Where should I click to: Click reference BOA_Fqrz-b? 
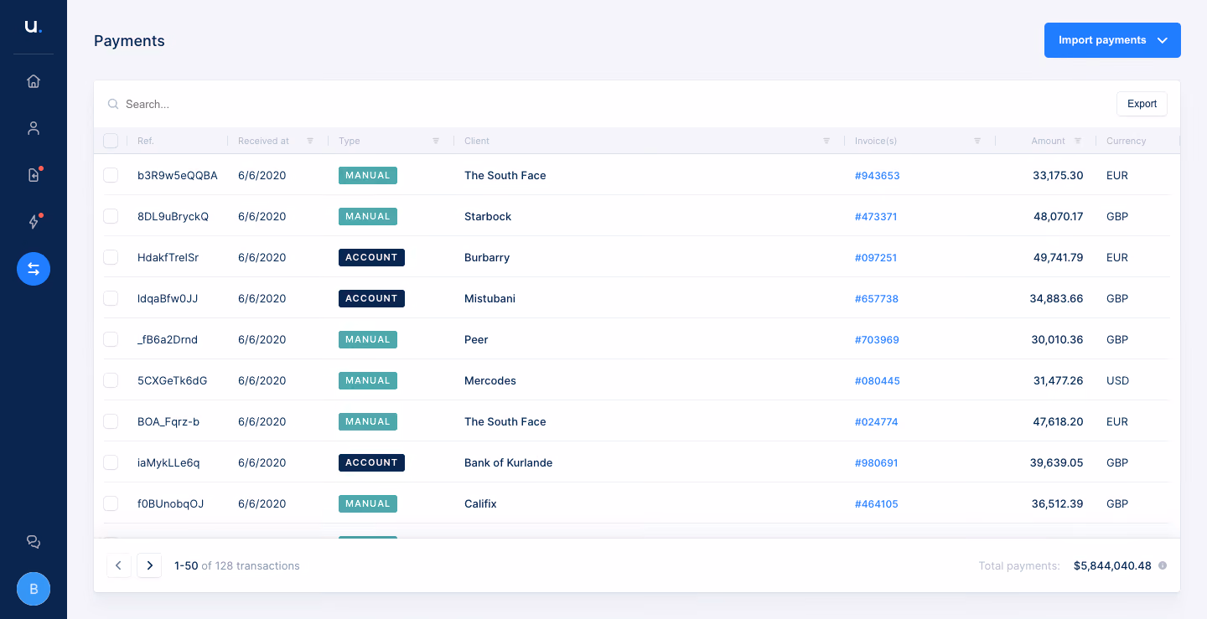[168, 421]
